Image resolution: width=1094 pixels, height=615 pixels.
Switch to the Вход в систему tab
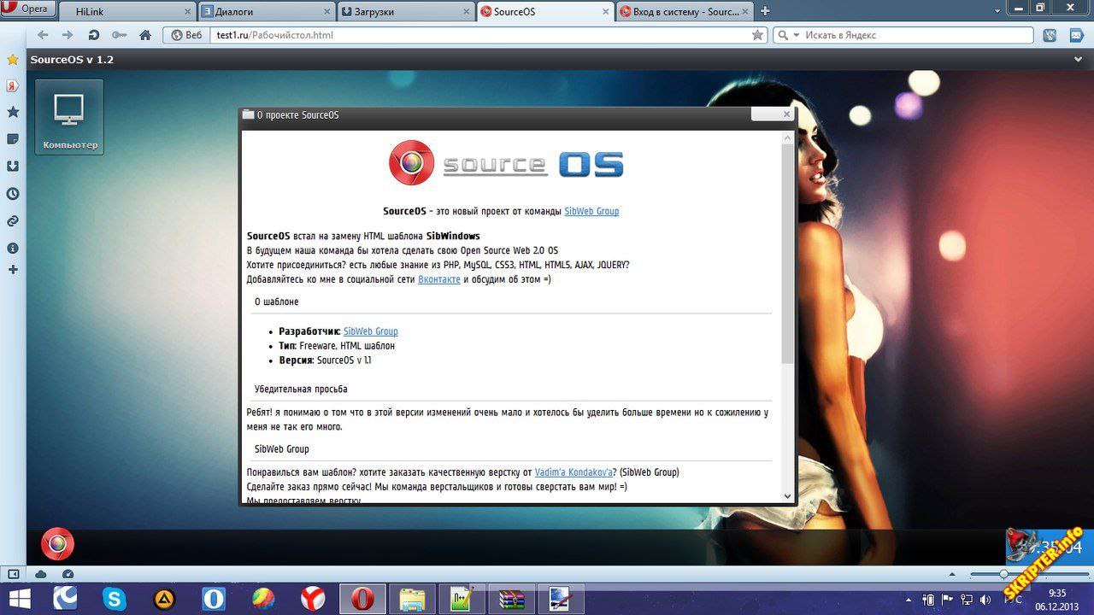click(685, 11)
